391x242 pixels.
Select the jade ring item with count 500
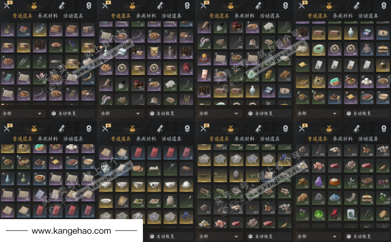(x=319, y=49)
